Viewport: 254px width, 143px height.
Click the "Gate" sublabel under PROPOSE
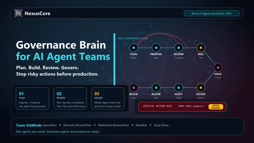[156, 58]
